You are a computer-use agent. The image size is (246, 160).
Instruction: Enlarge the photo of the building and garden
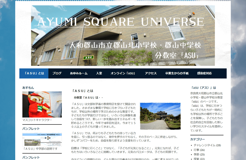tap(160, 116)
